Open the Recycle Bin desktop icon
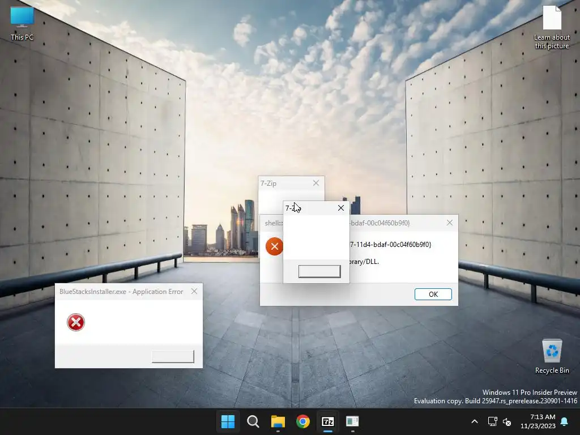Screen dimensions: 580x435 552,357
